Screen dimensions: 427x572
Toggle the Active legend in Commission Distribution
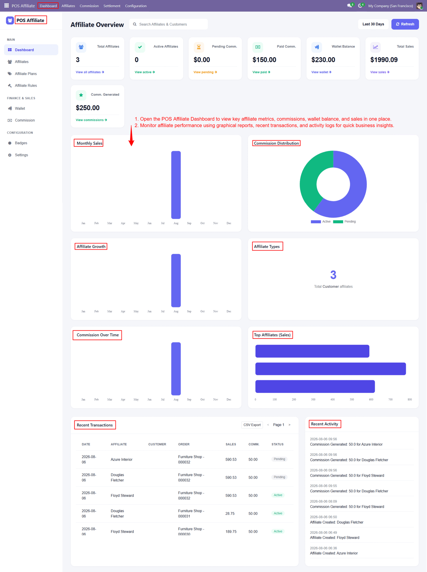(x=321, y=221)
